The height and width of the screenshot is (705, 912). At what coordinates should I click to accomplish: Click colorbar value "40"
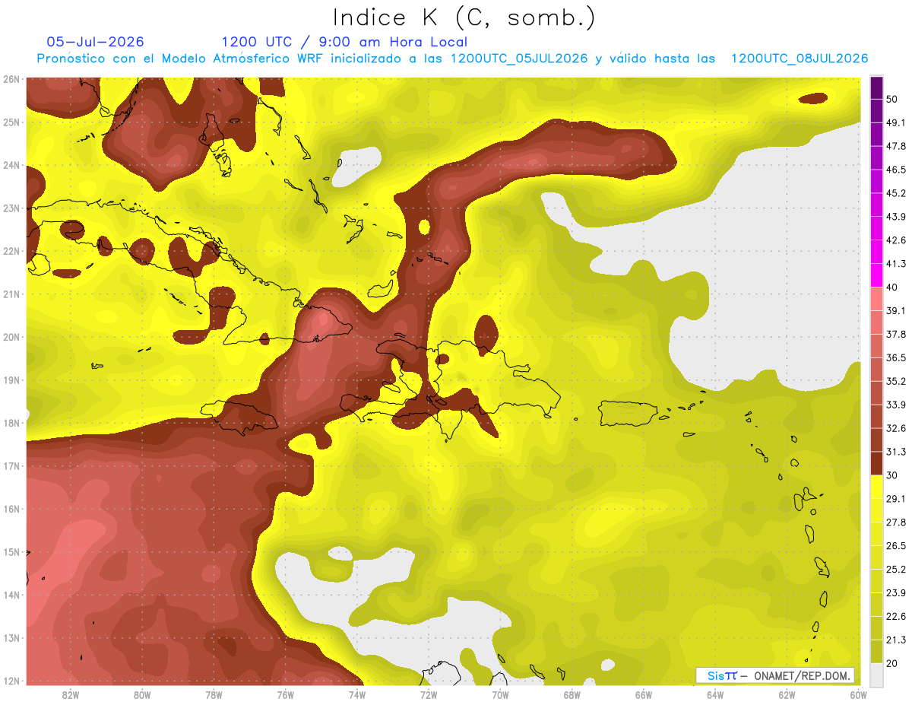892,287
